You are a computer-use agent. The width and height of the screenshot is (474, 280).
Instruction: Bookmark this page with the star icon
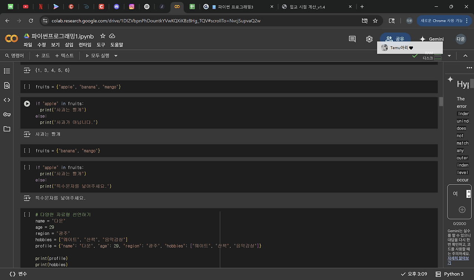pyautogui.click(x=375, y=21)
